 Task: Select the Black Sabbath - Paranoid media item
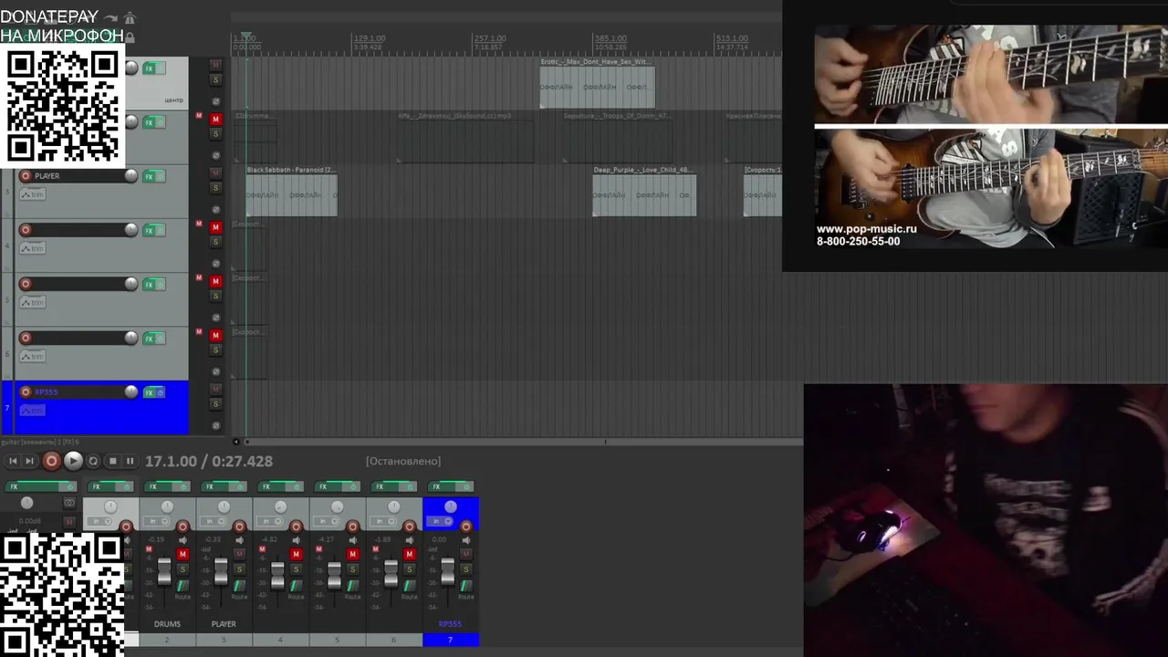(x=291, y=191)
